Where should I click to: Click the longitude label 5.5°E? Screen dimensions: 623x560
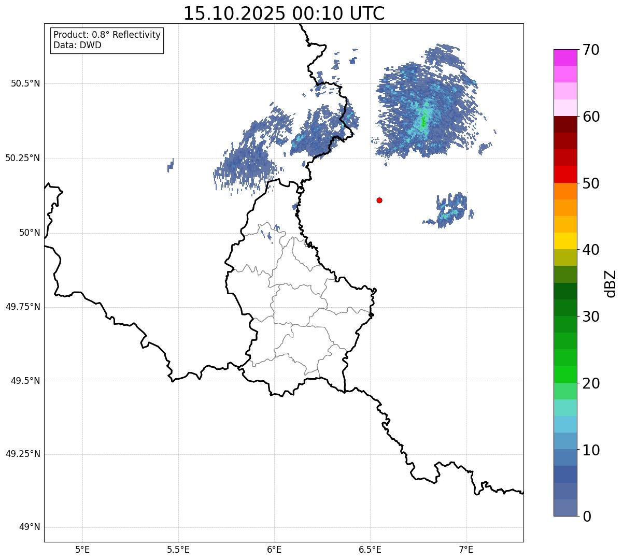(178, 550)
